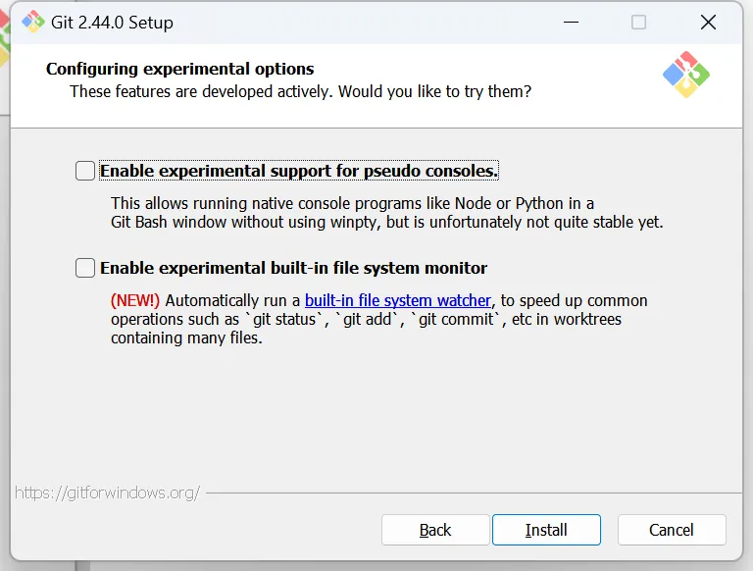Click the 'Enable experimental support for pseudo consoles' label
753x571 pixels.
[299, 171]
